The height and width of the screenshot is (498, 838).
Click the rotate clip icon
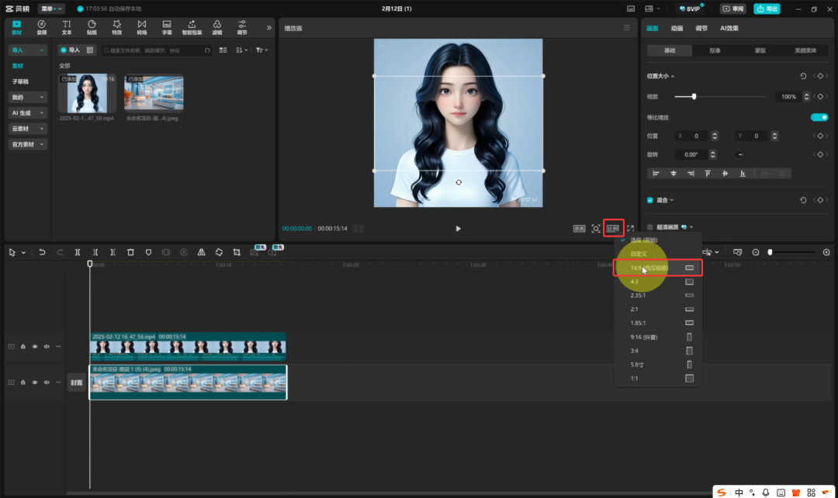point(219,252)
